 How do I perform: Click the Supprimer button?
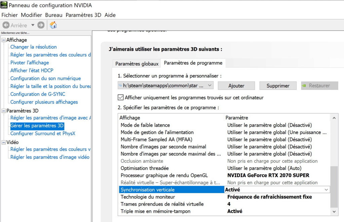pos(278,86)
